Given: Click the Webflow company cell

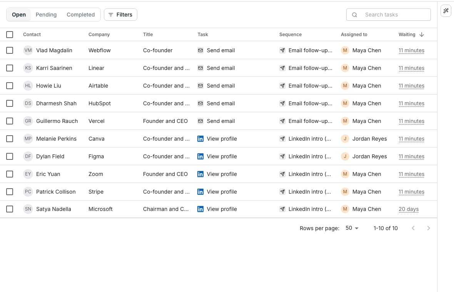Looking at the screenshot, I should click(x=100, y=50).
